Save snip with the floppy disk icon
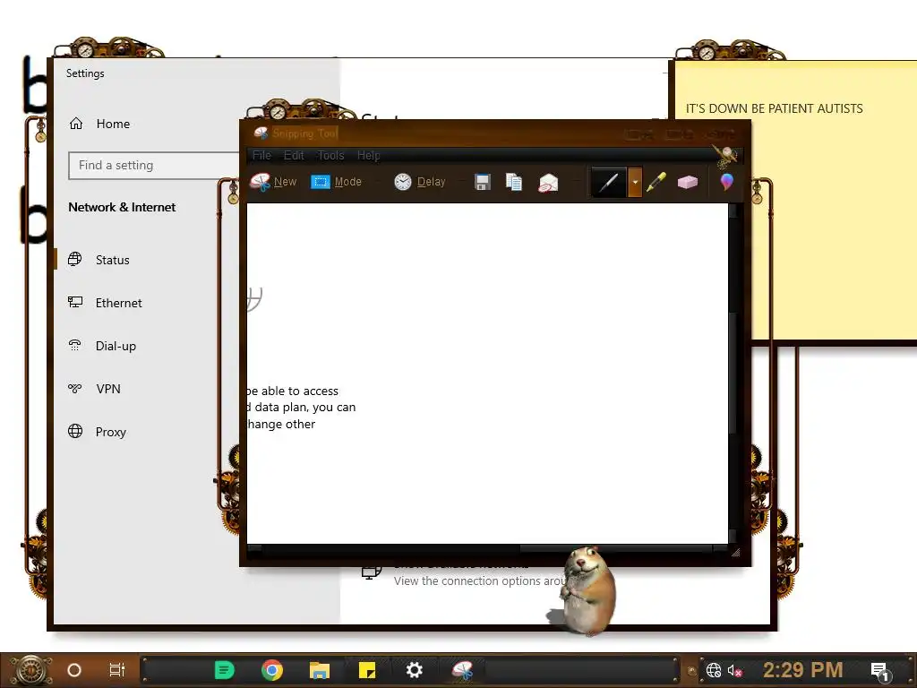 click(x=483, y=182)
